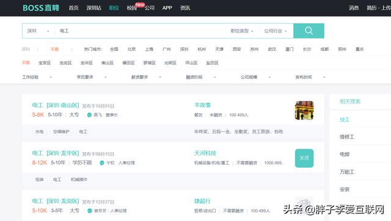The height and width of the screenshot is (221, 391).
Task: Filter by district 坪山区
Action: (x=191, y=63)
